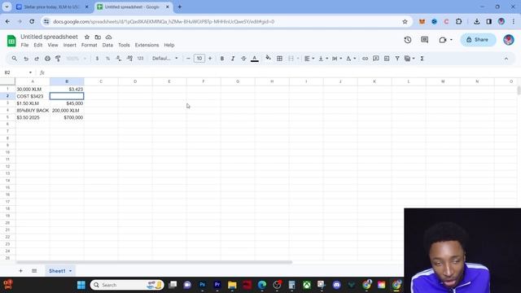This screenshot has height=293, width=521.
Task: Redo the last undone action
Action: pyautogui.click(x=37, y=59)
